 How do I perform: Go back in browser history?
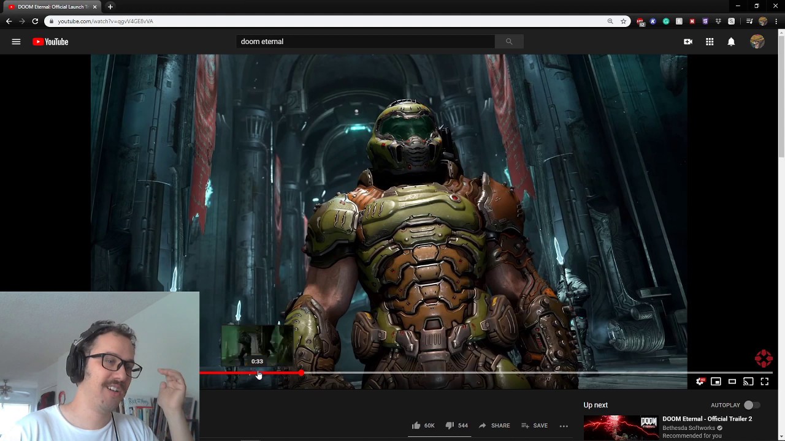(9, 21)
